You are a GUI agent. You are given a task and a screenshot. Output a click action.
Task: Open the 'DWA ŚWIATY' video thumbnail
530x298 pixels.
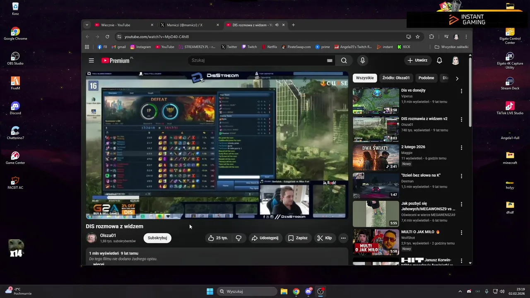click(376, 157)
